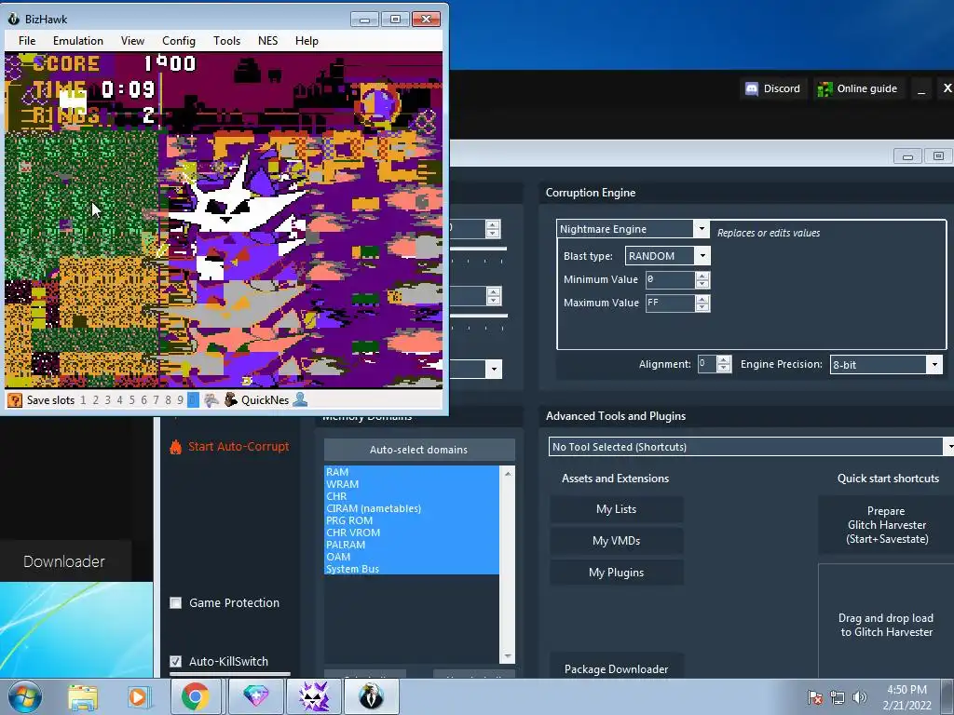Select CIRAM (nametables) domain
This screenshot has height=715, width=954.
pyautogui.click(x=411, y=509)
